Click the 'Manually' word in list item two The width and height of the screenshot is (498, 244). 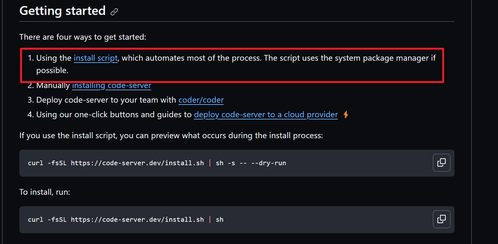(53, 86)
